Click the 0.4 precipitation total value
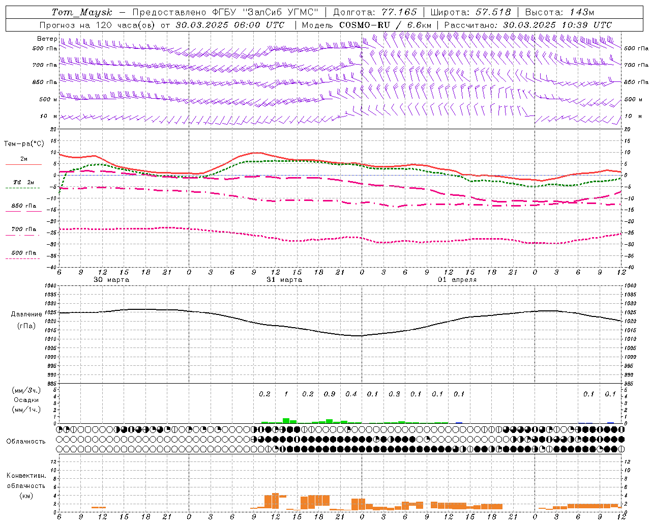 coord(351,394)
